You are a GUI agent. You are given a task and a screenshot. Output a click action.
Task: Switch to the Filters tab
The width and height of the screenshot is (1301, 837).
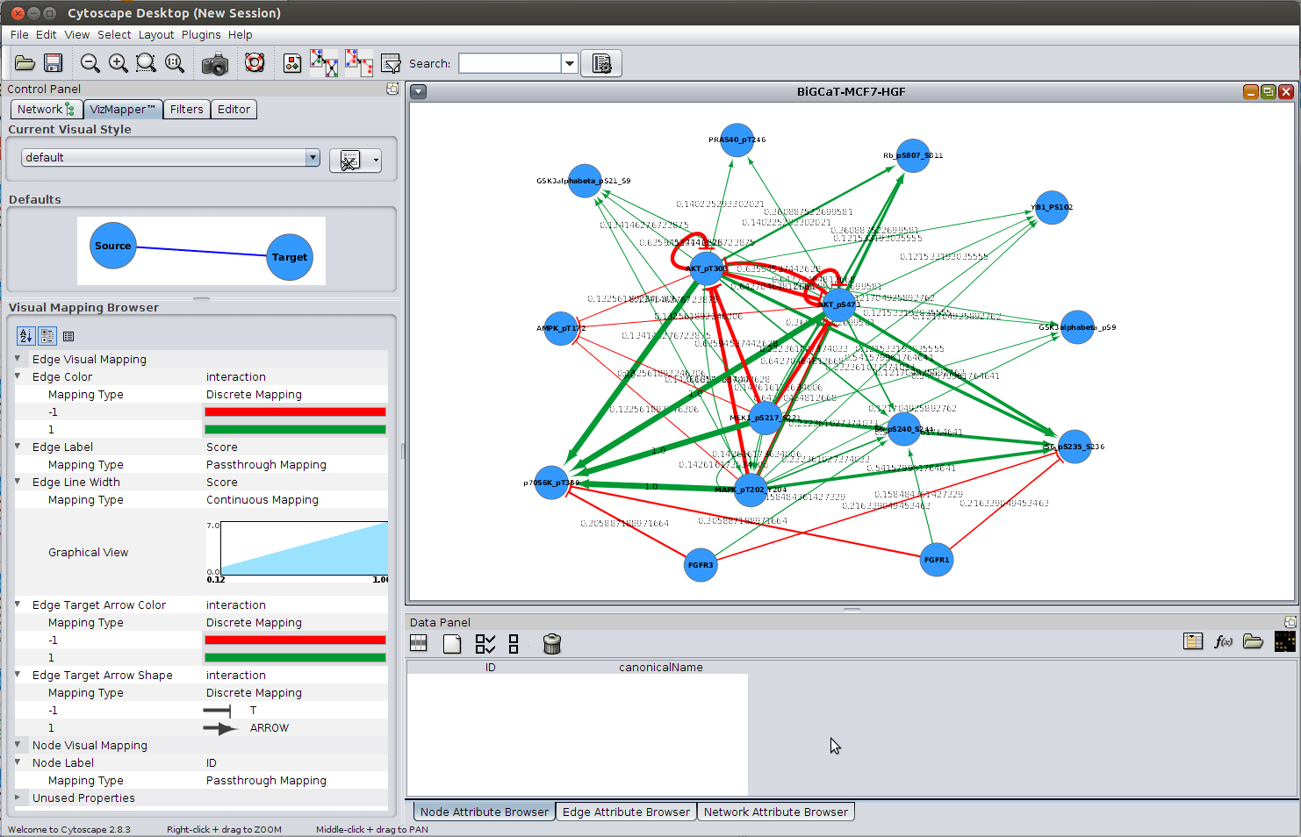click(186, 110)
